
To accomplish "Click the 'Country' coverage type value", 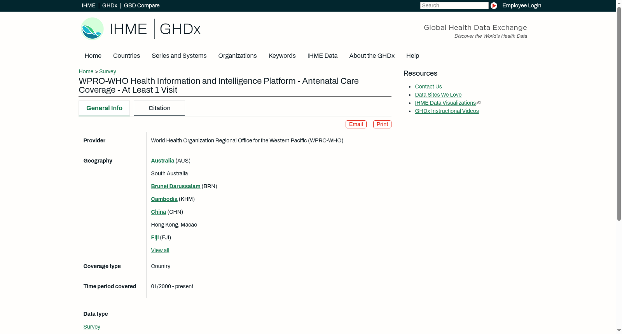I will click(161, 266).
